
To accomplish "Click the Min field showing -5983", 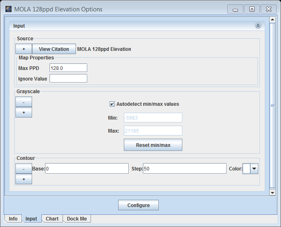I will pos(153,118).
